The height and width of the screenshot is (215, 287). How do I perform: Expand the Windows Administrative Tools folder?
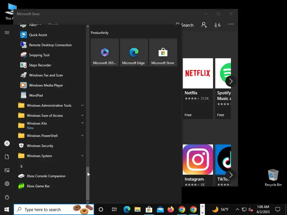(x=51, y=105)
